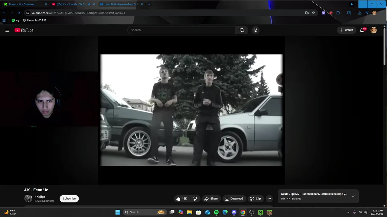Go to the YouTube home logo
387x217 pixels.
24,30
